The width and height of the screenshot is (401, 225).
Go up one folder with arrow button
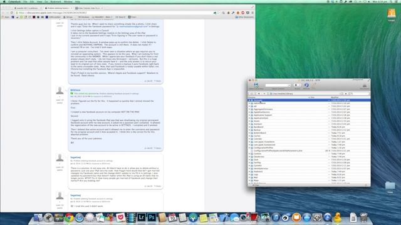[x=346, y=94]
